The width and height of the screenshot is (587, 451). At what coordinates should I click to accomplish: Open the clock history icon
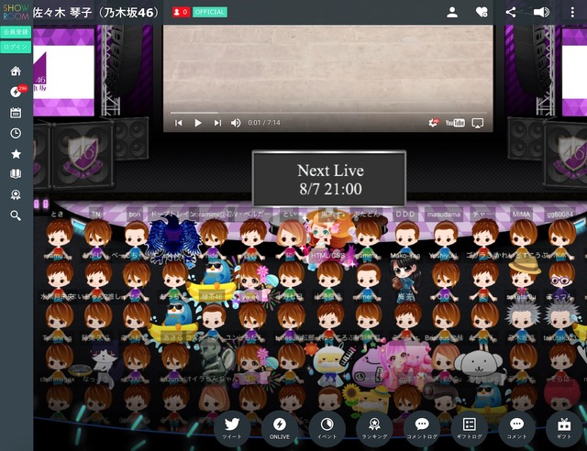pos(16,133)
